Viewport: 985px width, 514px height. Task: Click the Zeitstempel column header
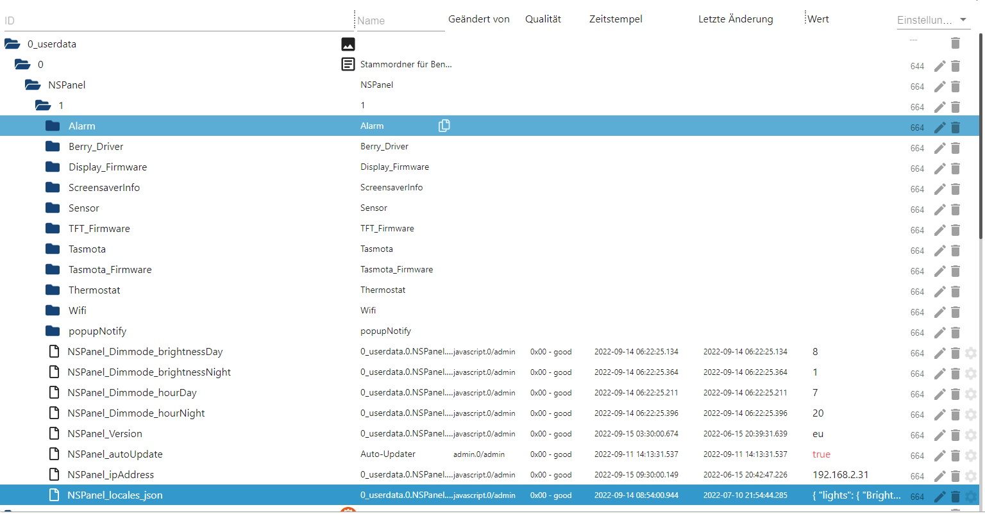tap(616, 19)
